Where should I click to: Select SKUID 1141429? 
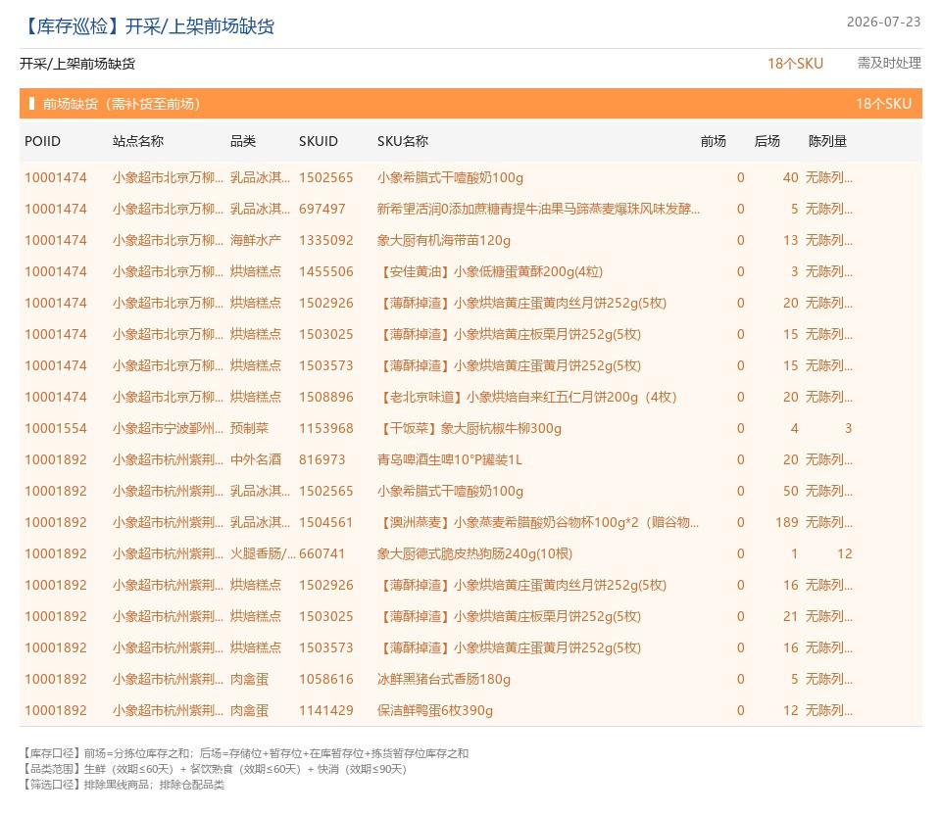(x=325, y=711)
